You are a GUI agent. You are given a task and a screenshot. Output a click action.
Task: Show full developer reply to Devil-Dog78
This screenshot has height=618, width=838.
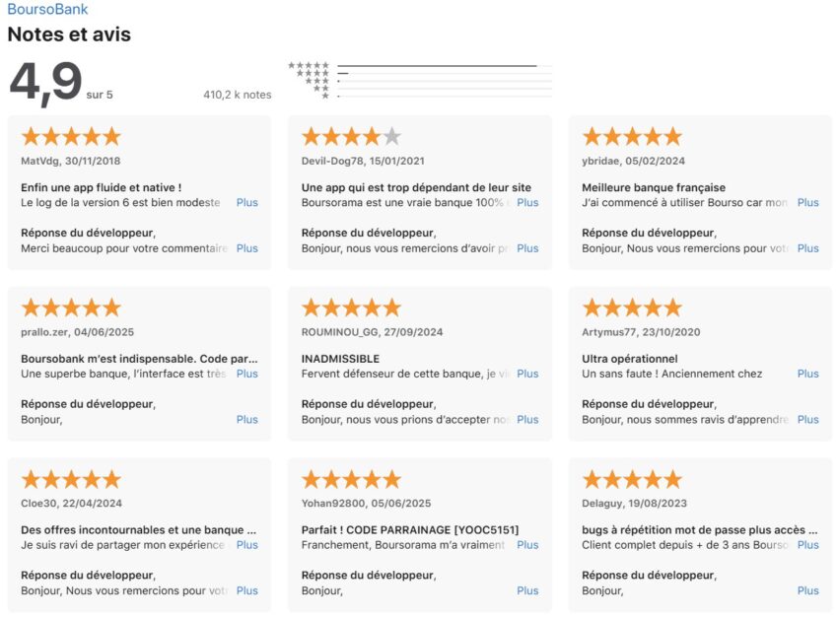pos(527,248)
